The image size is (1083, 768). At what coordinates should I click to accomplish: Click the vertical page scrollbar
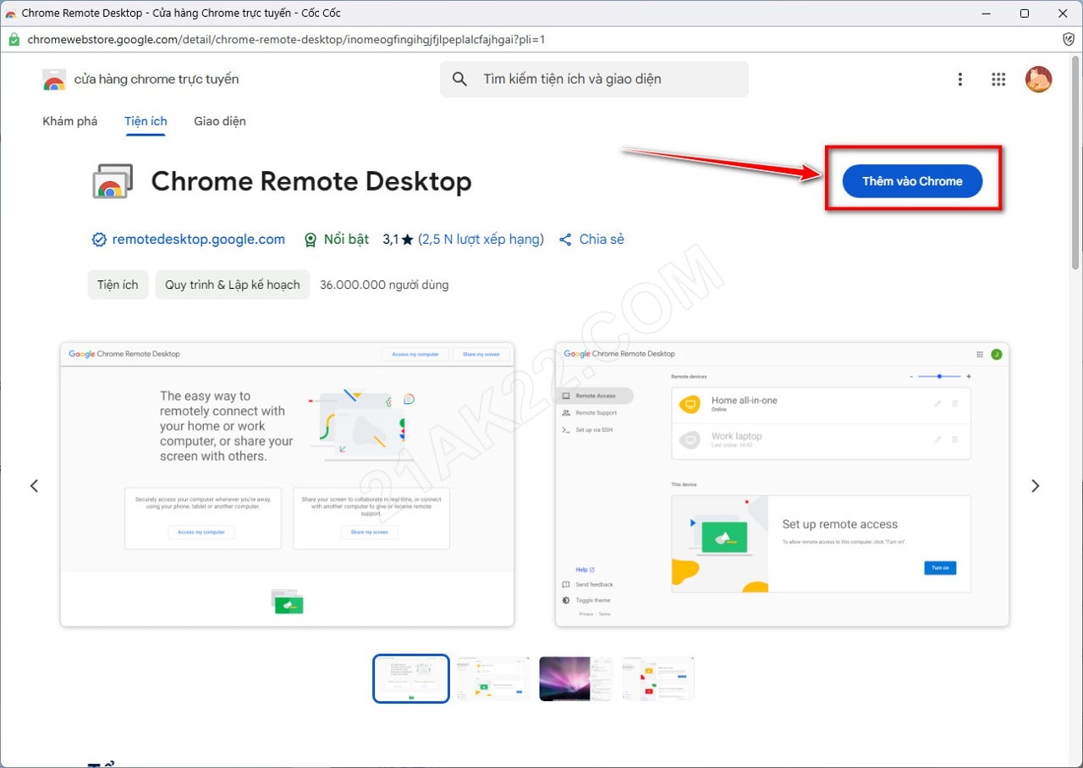[x=1076, y=161]
